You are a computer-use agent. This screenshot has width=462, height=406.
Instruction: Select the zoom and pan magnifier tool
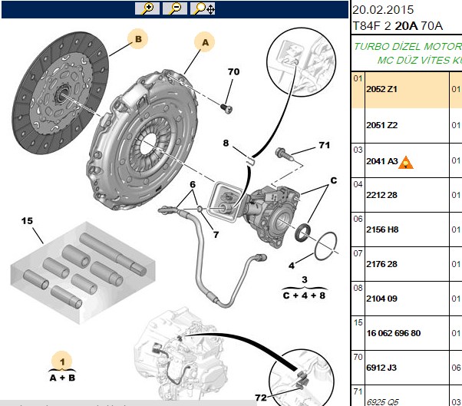(x=203, y=8)
